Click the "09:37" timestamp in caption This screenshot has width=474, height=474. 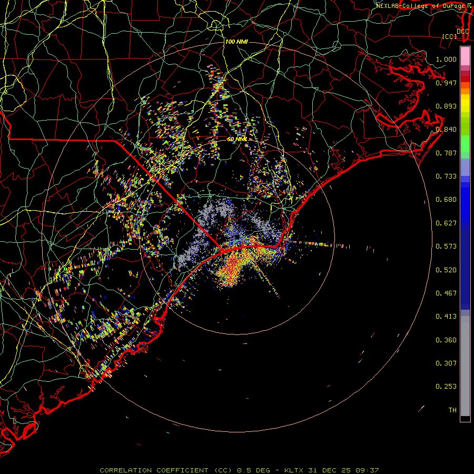pyautogui.click(x=368, y=470)
